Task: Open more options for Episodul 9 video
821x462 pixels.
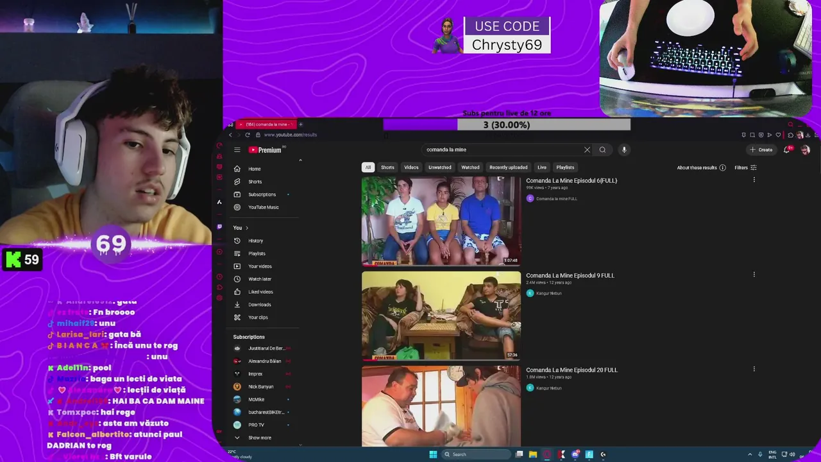Action: coord(754,275)
